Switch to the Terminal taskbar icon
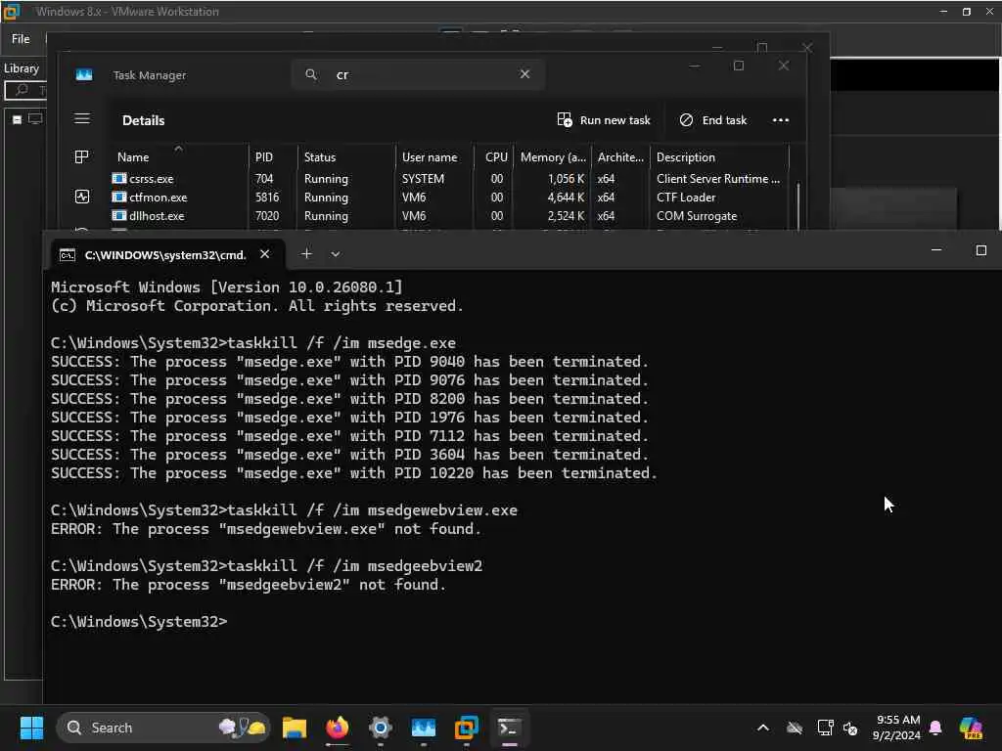Screen dimensions: 1002x751 coord(509,728)
